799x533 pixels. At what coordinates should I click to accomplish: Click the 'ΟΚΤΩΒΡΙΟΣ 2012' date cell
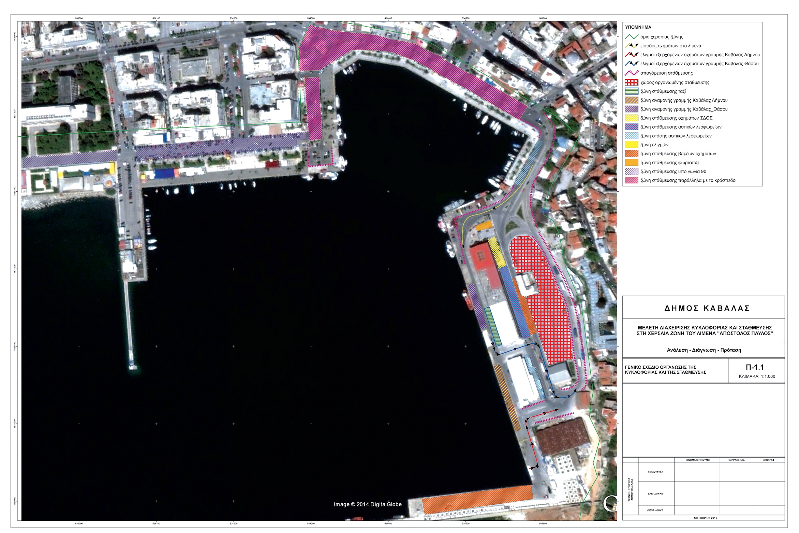(705, 518)
